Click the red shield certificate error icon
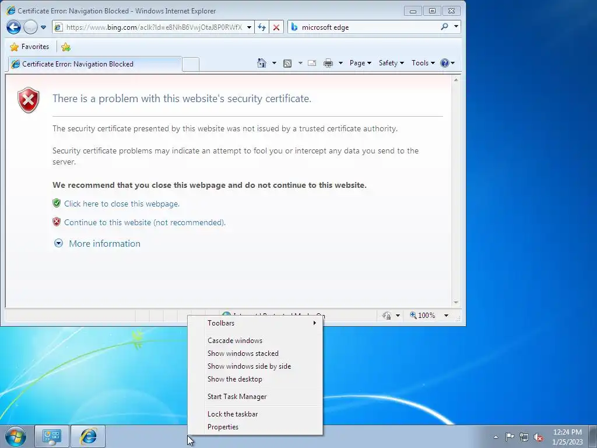 point(29,100)
